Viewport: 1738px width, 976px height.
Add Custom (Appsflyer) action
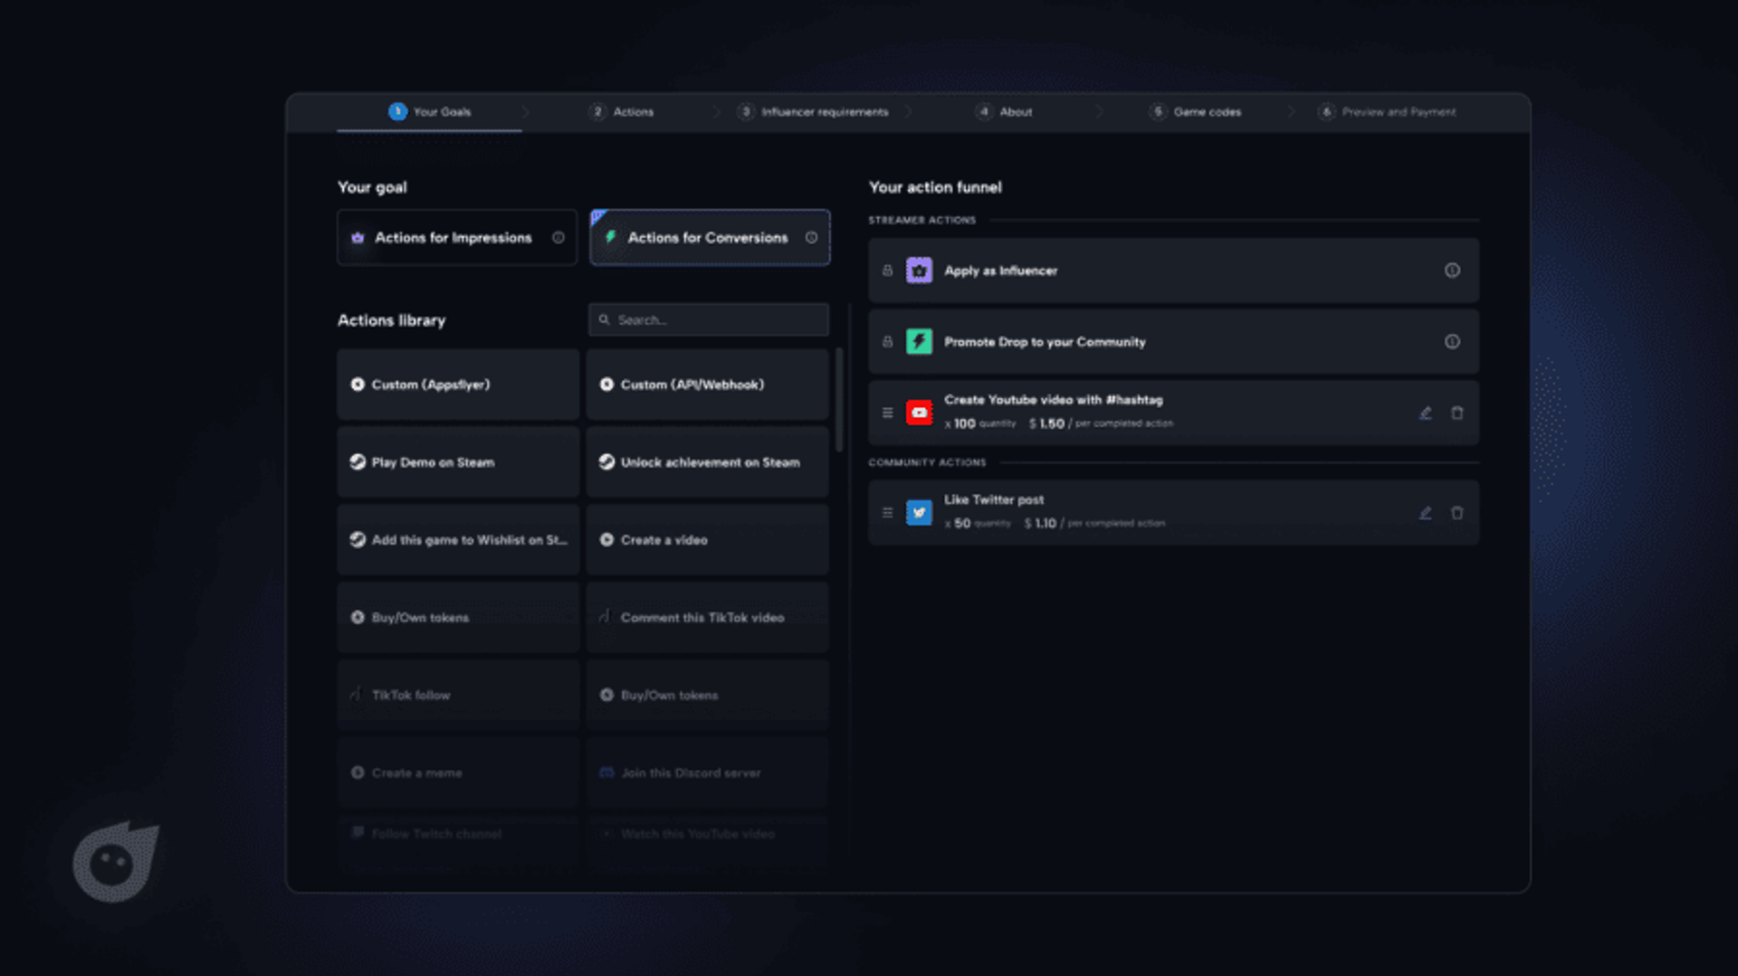coord(458,384)
